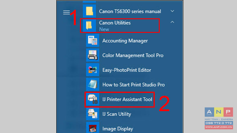Image resolution: width=237 pixels, height=133 pixels.
Task: Select the Canon Utilities folder entry
Action: pyautogui.click(x=120, y=25)
